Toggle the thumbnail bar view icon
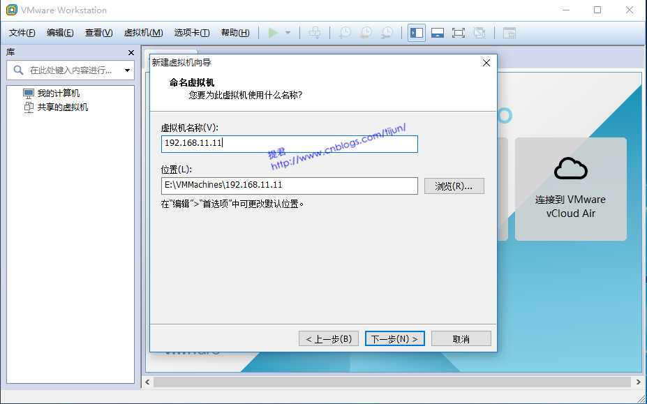The width and height of the screenshot is (647, 404). click(438, 33)
